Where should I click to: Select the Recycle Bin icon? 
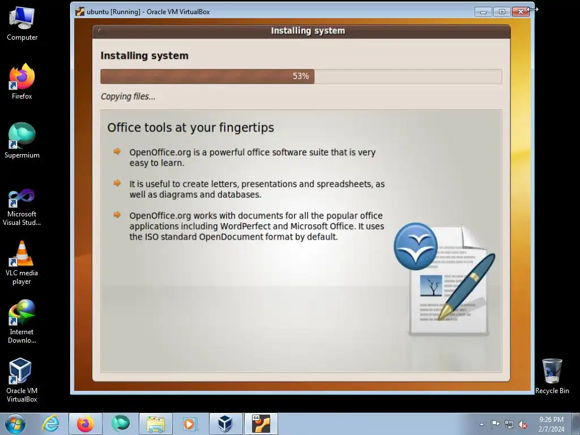point(552,376)
